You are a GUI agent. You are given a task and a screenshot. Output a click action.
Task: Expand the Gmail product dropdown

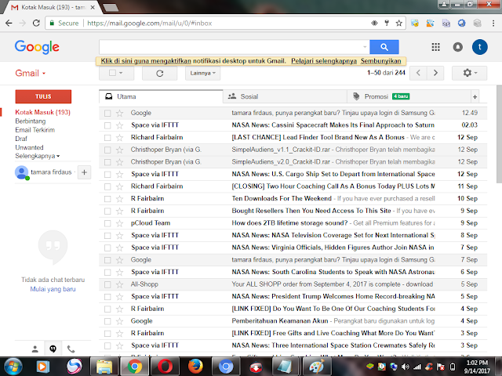pos(31,73)
